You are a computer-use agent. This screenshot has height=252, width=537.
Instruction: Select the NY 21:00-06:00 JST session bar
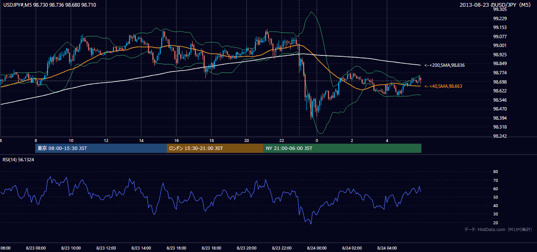[x=342, y=148]
